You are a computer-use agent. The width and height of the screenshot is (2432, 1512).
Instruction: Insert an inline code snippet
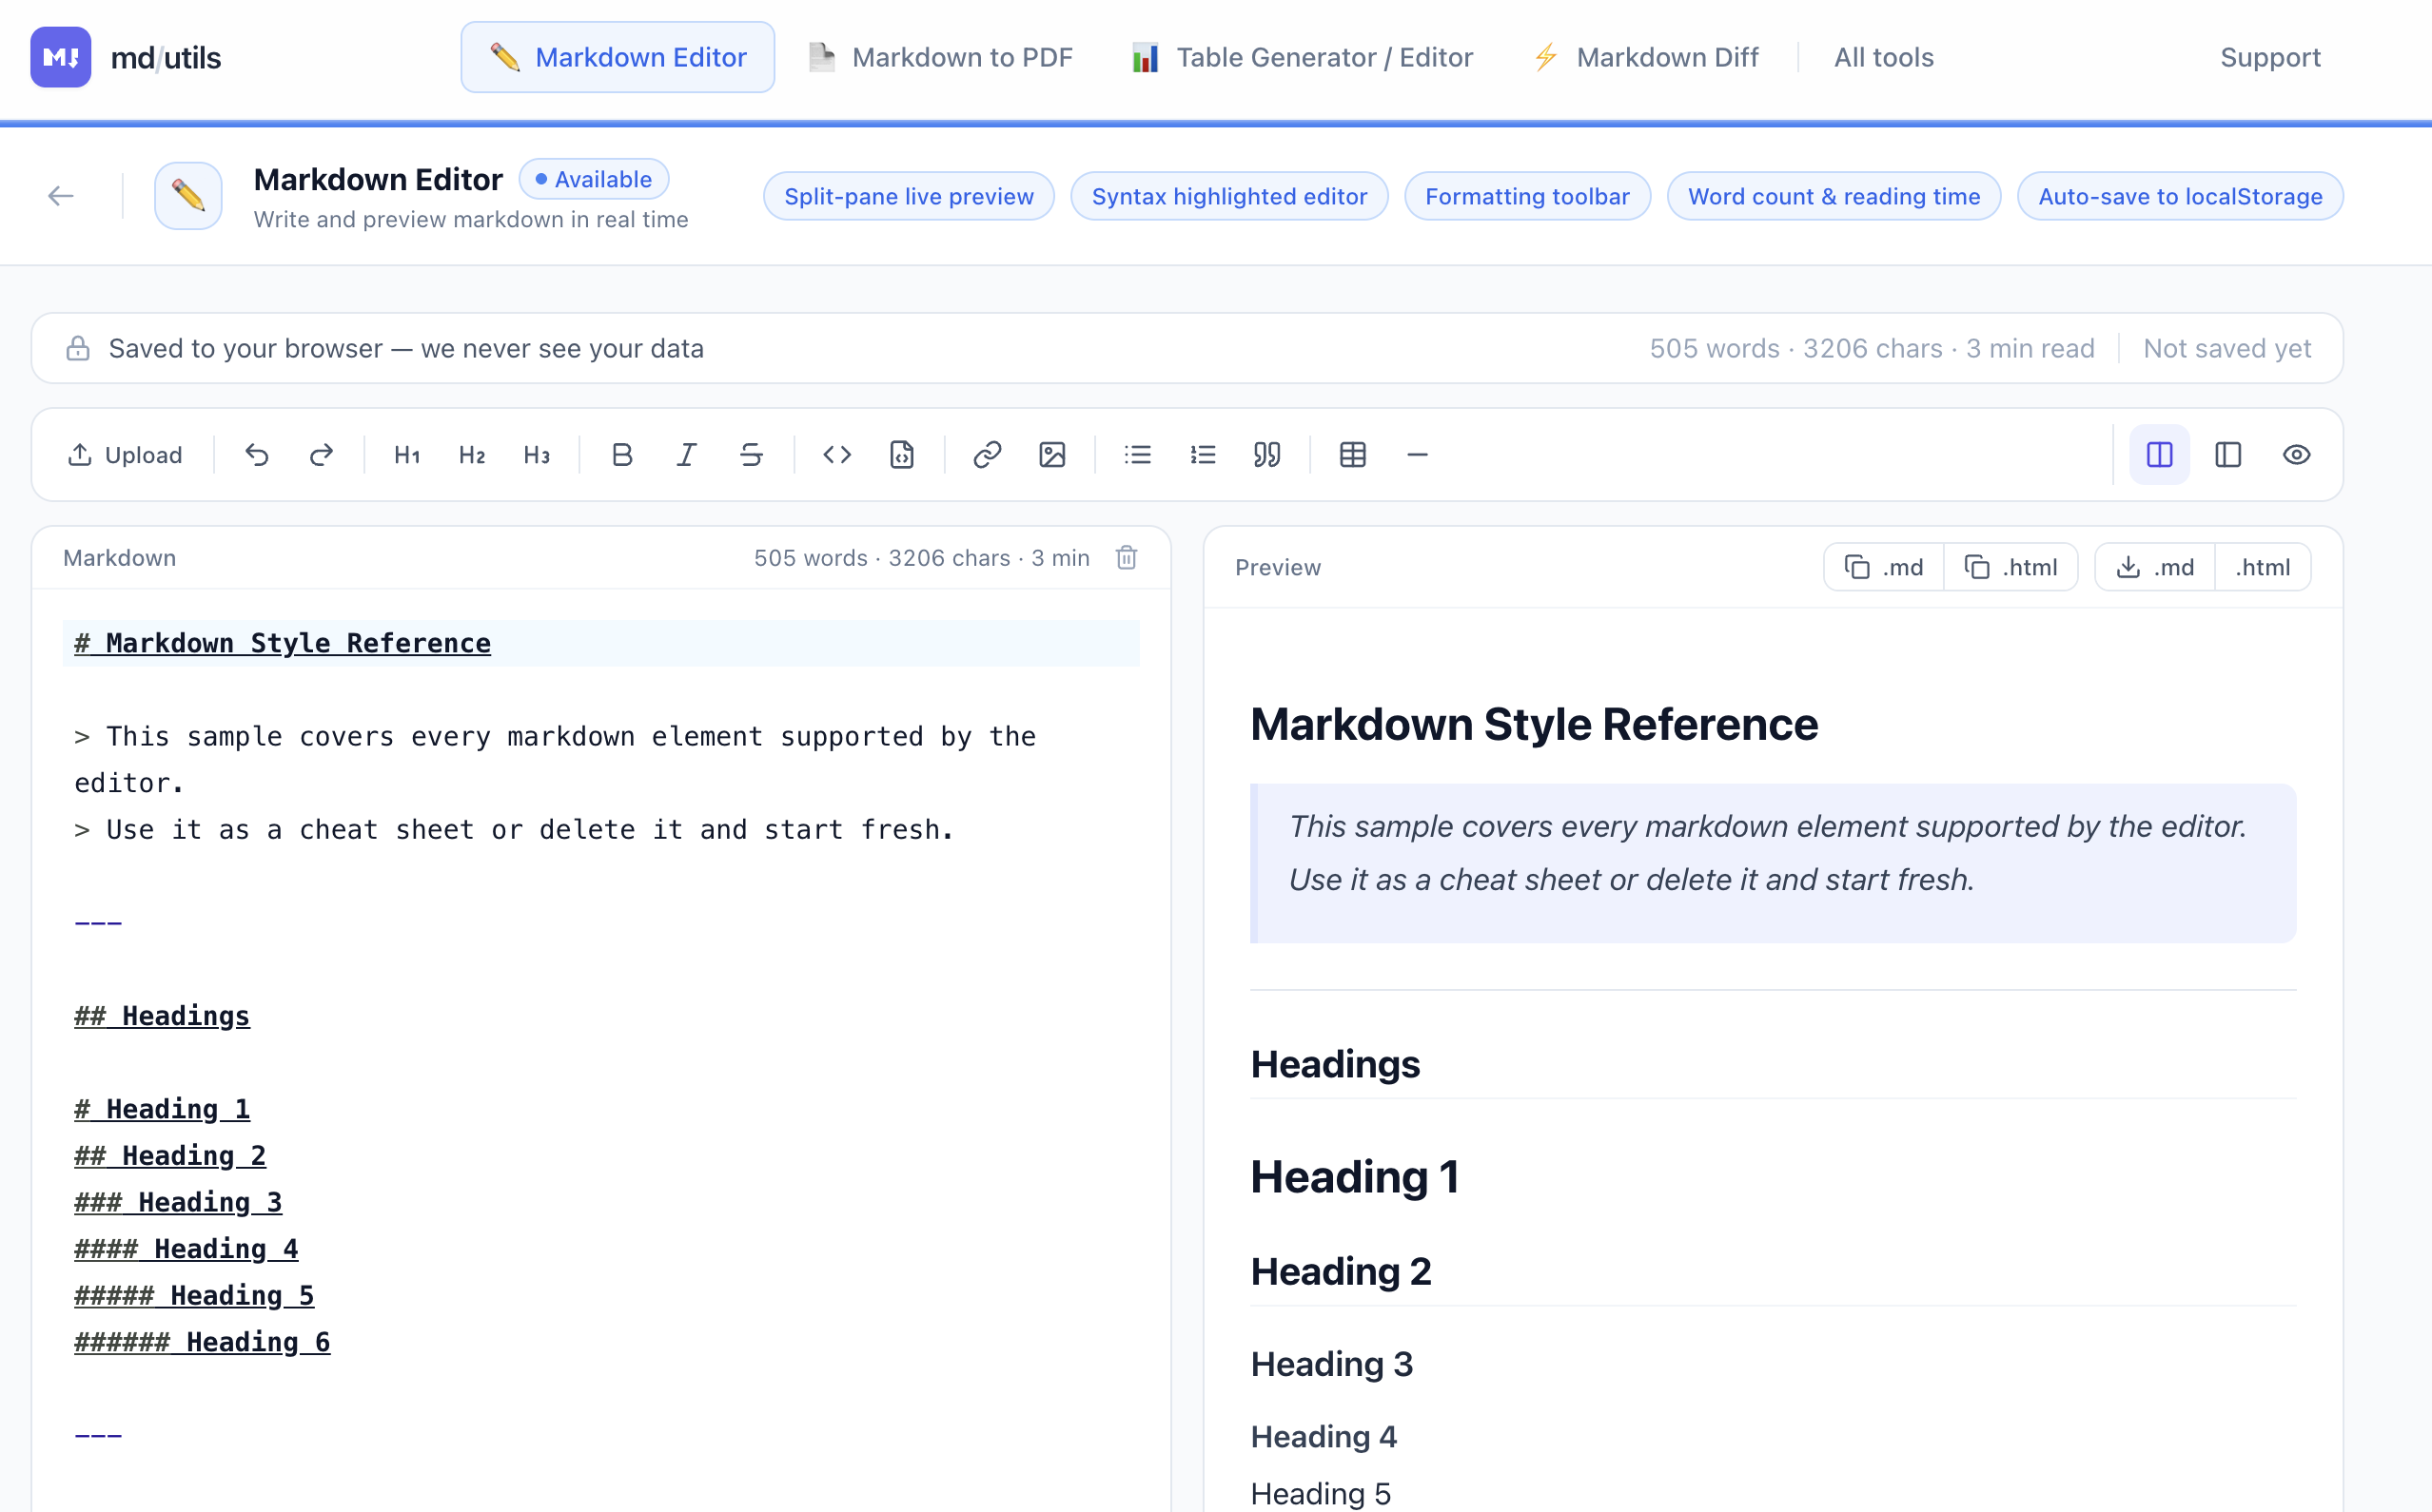837,455
